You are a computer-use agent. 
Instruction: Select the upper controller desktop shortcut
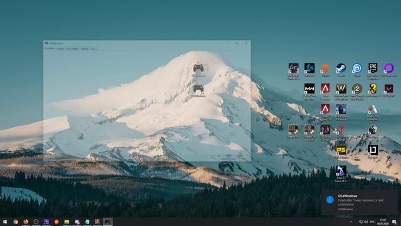tap(199, 68)
